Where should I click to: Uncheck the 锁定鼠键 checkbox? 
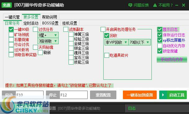[x=160, y=51]
